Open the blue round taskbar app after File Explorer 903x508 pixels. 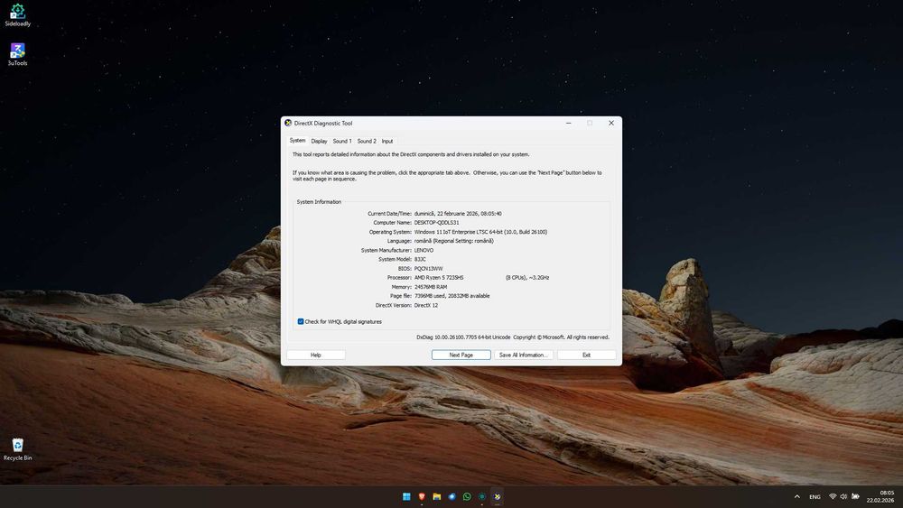pos(451,496)
